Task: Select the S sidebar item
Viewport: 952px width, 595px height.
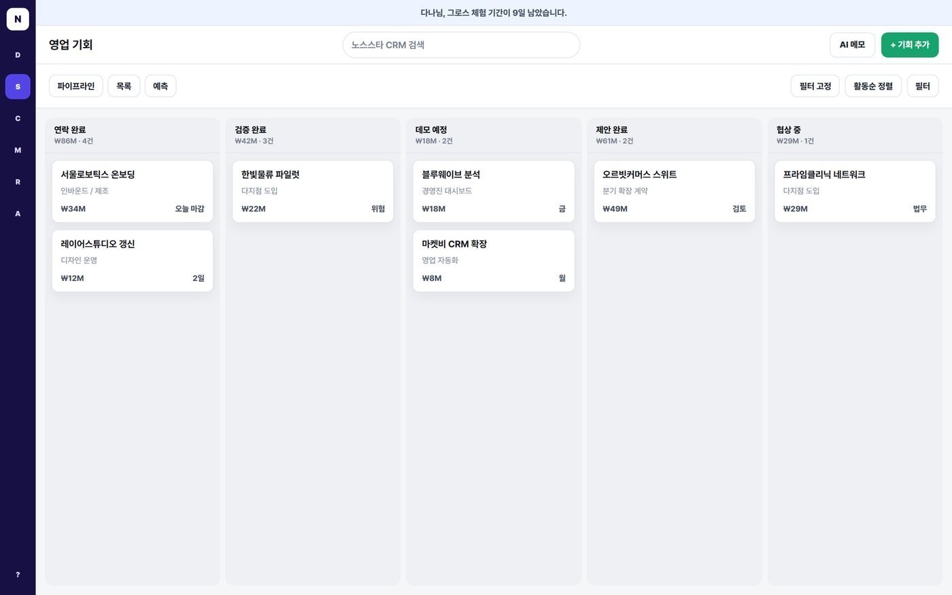Action: pos(18,87)
